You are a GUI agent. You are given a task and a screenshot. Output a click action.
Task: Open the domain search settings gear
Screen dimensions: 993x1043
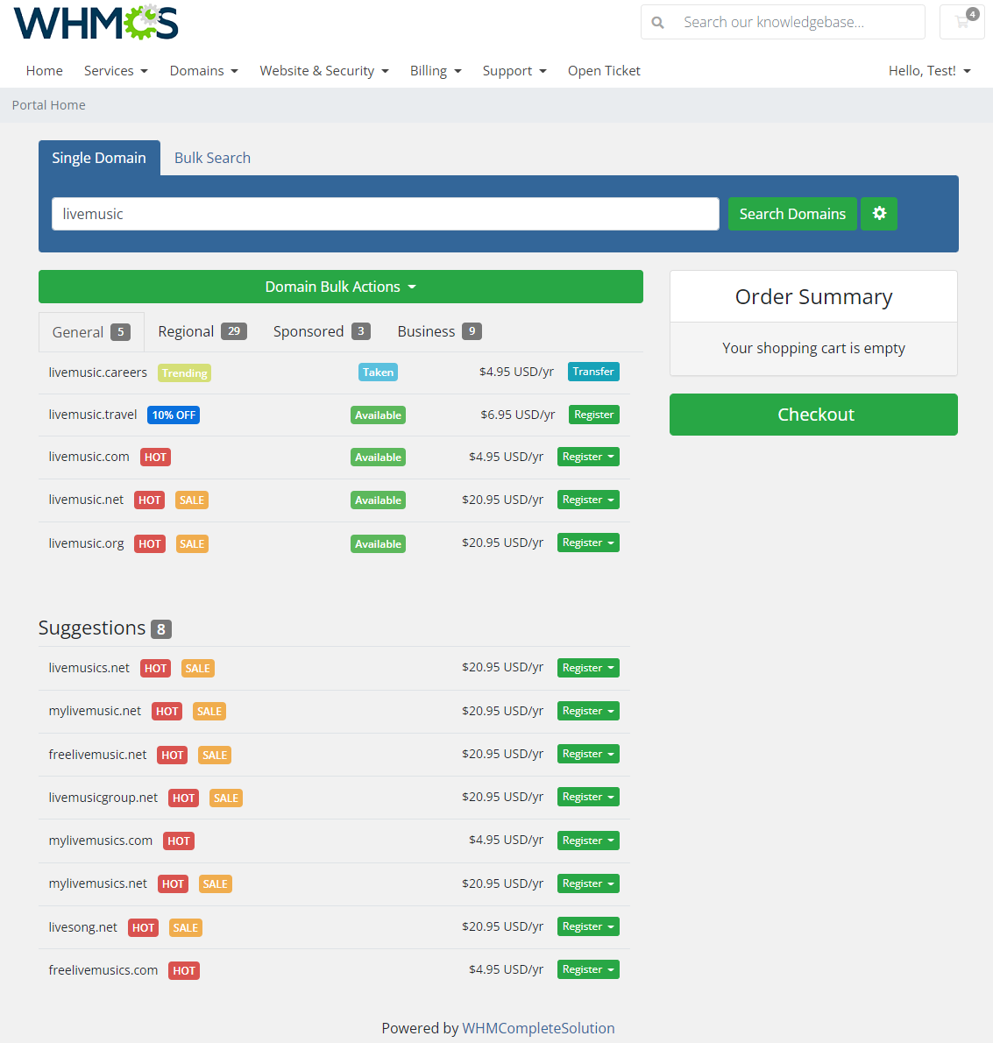pyautogui.click(x=879, y=213)
